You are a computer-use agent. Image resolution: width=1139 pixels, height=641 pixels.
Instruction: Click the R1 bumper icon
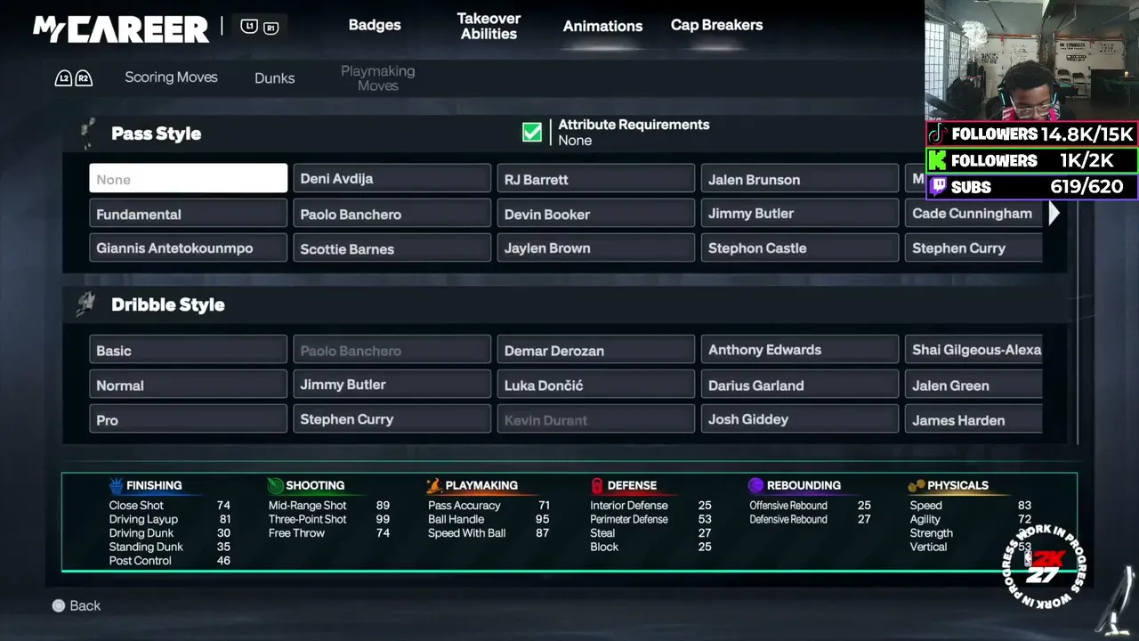(271, 27)
